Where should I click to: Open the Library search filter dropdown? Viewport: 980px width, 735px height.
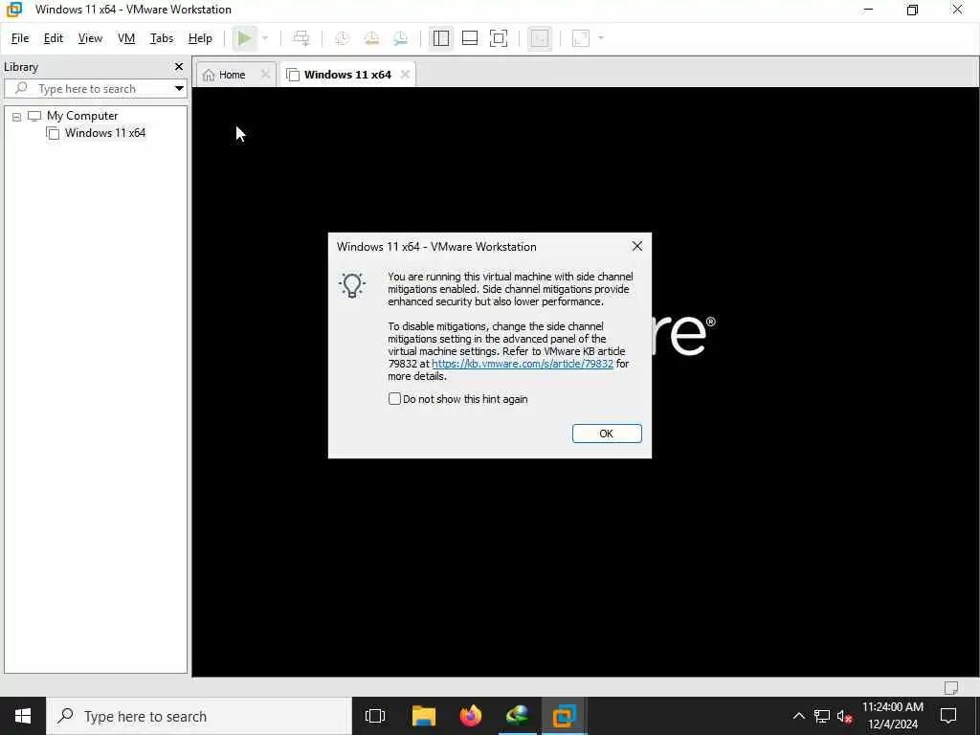click(179, 88)
